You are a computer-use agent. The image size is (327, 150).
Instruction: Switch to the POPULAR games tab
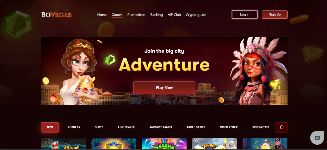(x=74, y=127)
